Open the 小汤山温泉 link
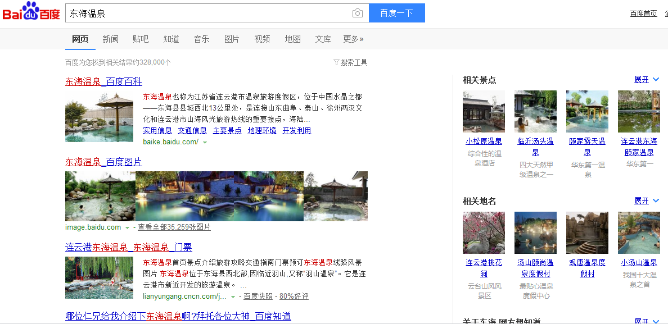Screen dimensions: 668x324 pos(639,263)
